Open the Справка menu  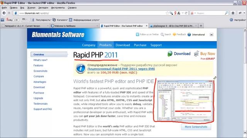(x=72, y=8)
